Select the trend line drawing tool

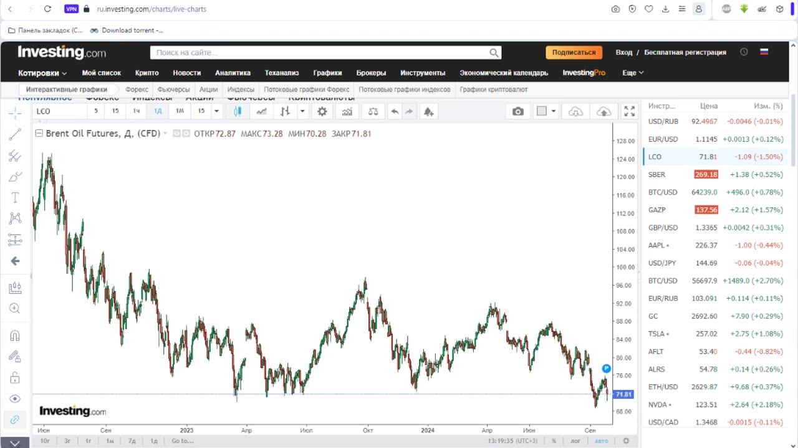point(15,134)
